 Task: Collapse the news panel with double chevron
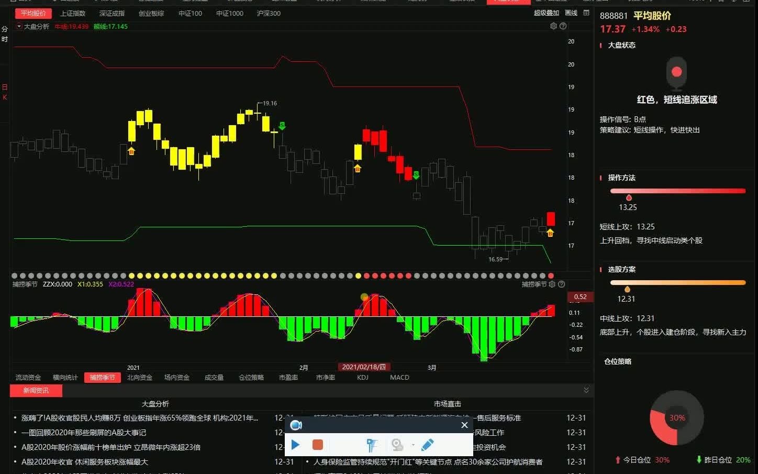(586, 390)
